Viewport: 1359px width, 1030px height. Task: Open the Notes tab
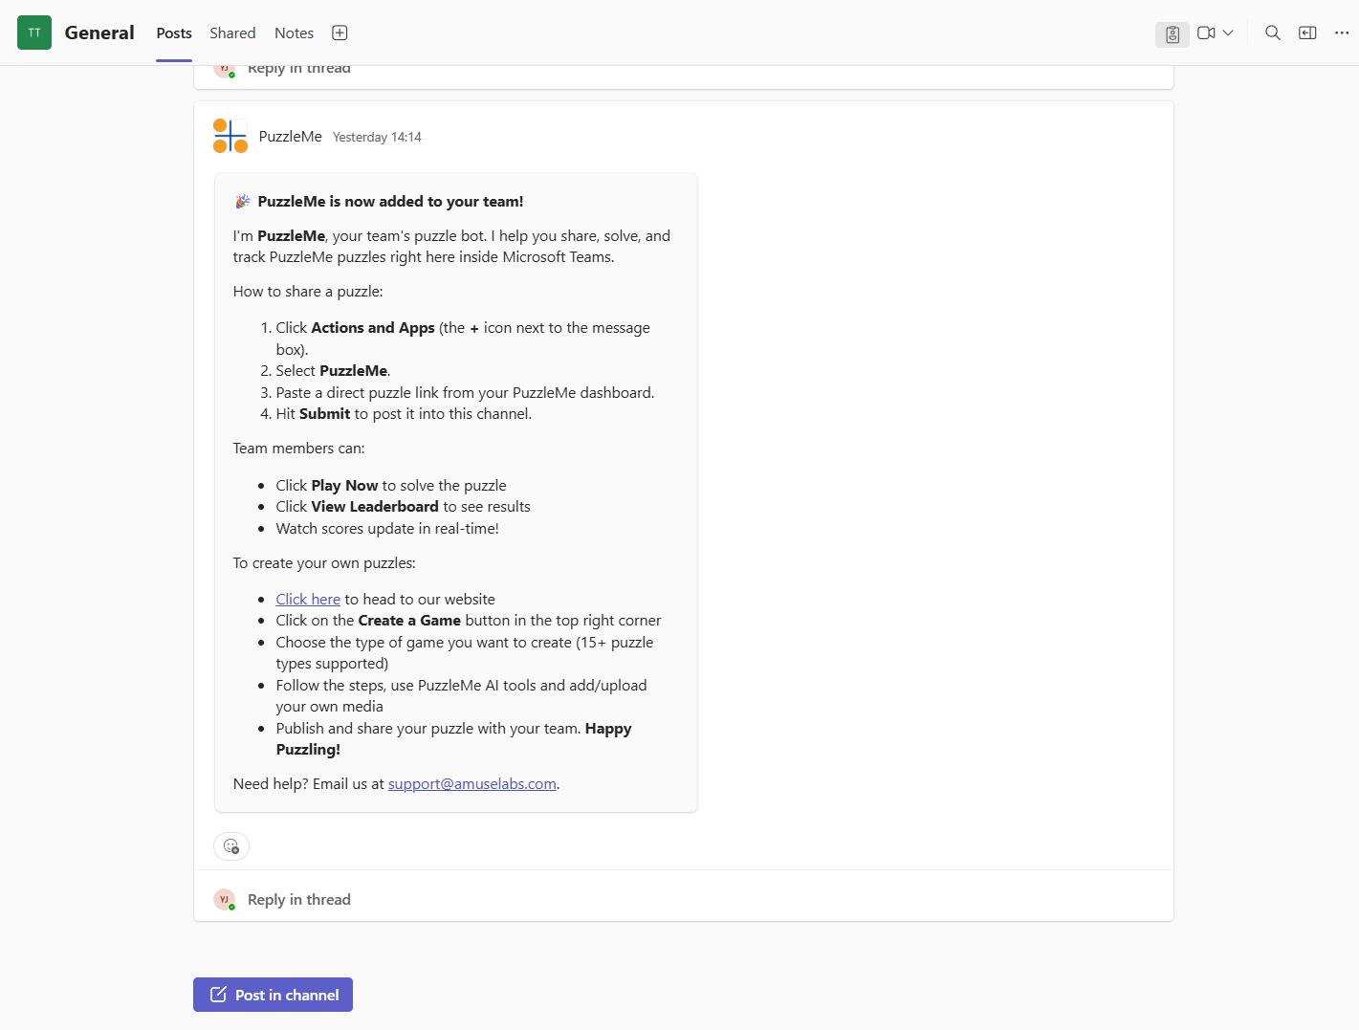coord(294,33)
